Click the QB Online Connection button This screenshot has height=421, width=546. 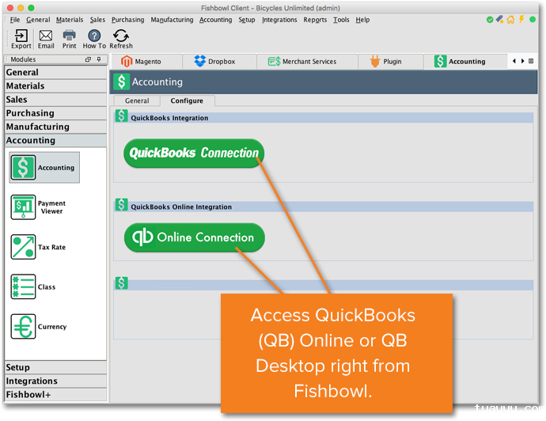coord(194,237)
